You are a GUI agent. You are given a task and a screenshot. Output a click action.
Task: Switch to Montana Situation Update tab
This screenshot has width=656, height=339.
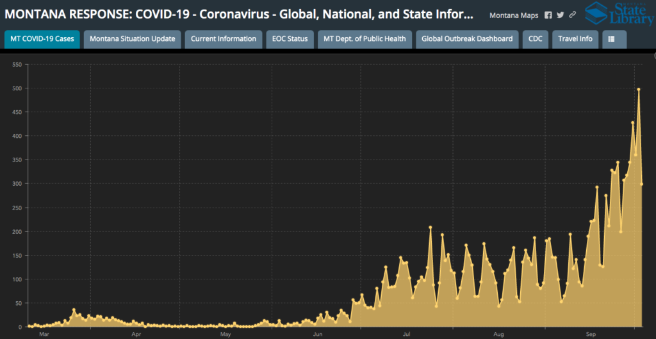pyautogui.click(x=132, y=39)
